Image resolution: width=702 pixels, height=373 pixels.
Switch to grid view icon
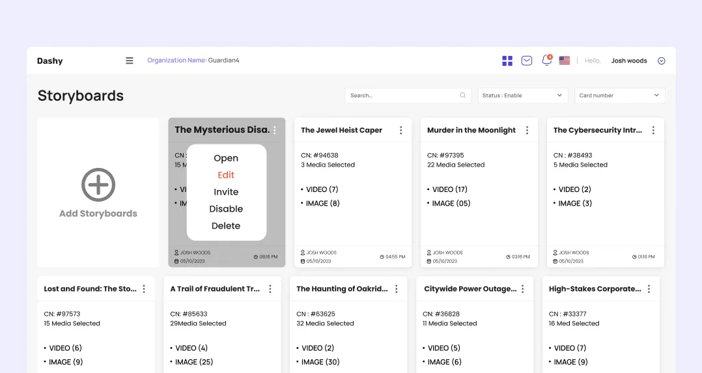point(507,61)
